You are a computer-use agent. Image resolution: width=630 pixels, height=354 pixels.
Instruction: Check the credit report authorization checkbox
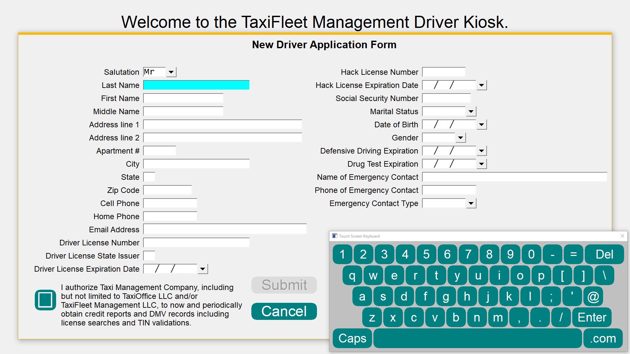[45, 300]
